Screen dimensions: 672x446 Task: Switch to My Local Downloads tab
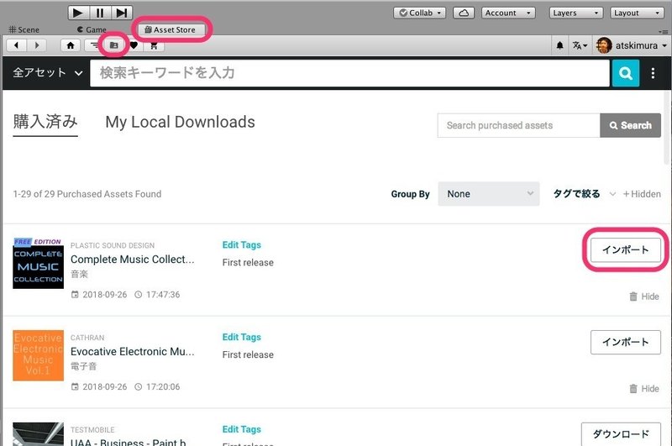[x=180, y=122]
